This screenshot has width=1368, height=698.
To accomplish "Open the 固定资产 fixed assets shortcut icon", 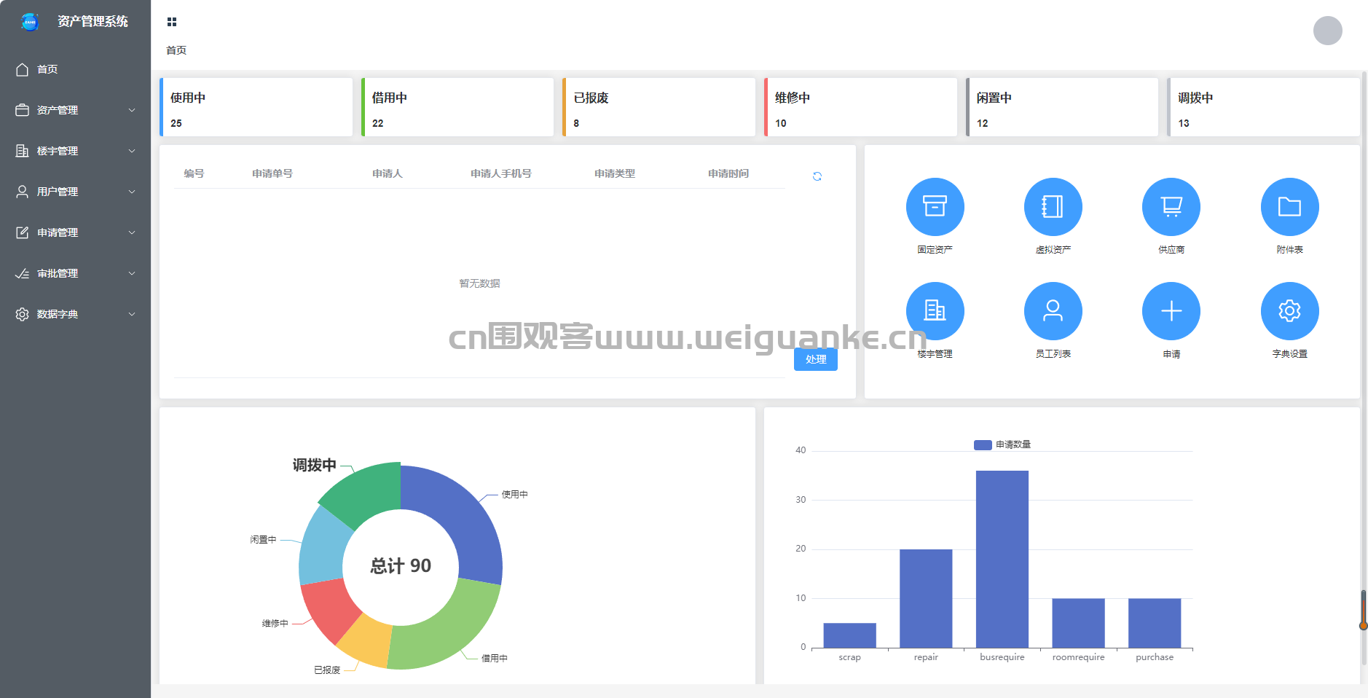I will [x=935, y=207].
